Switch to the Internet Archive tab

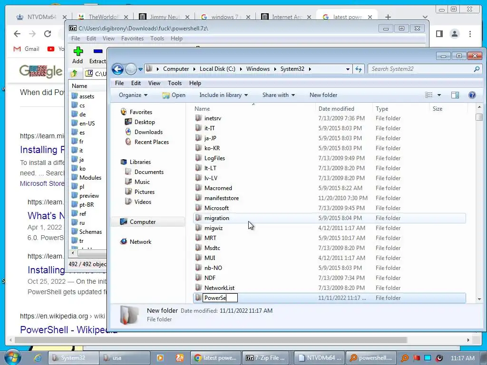click(x=286, y=17)
